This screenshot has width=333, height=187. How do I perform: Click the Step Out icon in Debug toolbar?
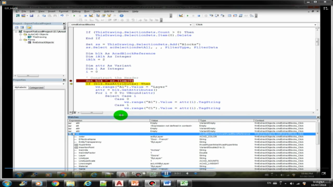[x=222, y=16]
